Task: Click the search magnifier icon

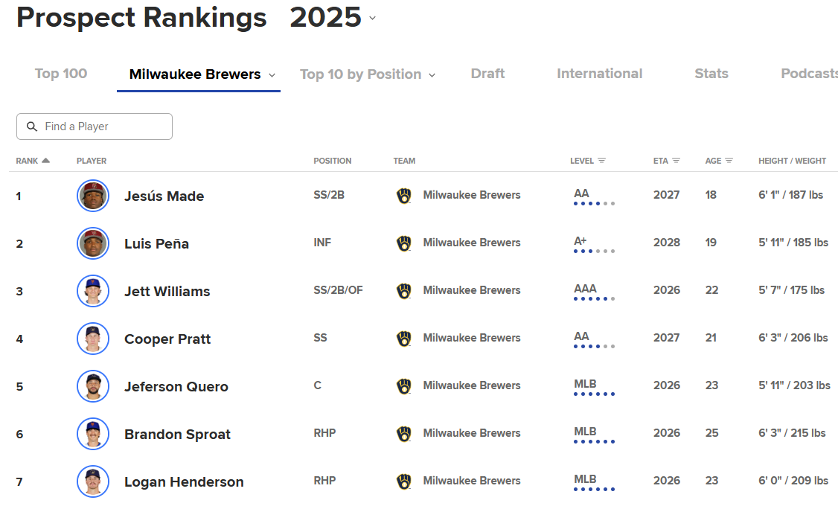Action: pos(32,126)
